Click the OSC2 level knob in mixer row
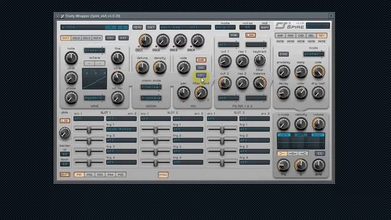 163,40
